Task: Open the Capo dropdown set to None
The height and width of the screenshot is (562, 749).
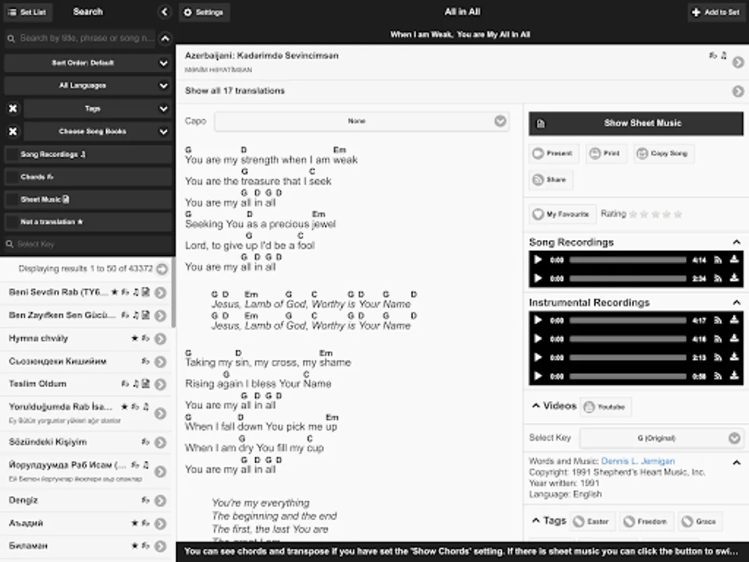Action: coord(361,121)
